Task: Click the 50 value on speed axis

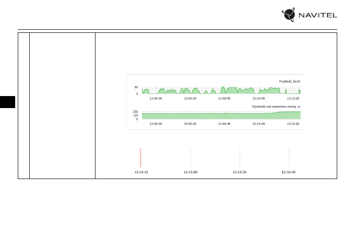Action: click(136, 87)
